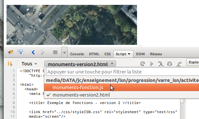The image size is (199, 119).
Task: Switch to the Console tab
Action: pyautogui.click(x=77, y=54)
